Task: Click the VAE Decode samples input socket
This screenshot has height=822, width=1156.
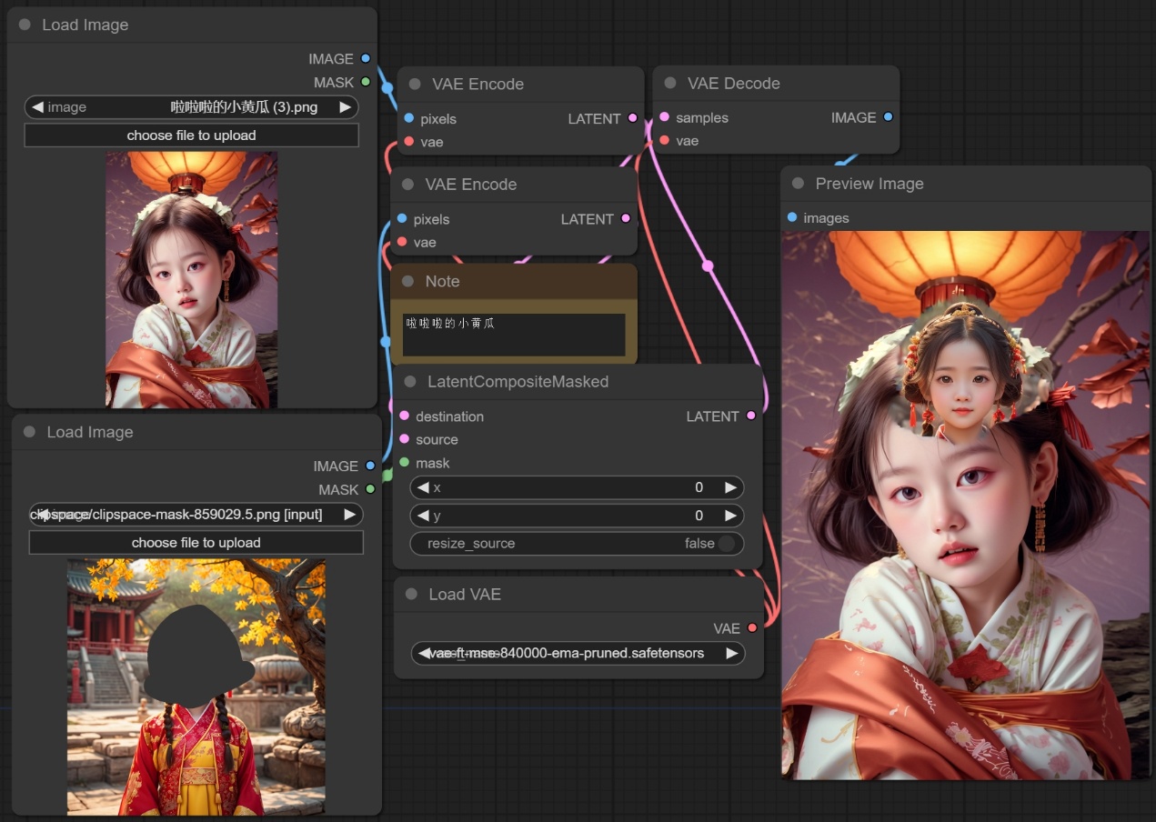Action: pyautogui.click(x=665, y=117)
